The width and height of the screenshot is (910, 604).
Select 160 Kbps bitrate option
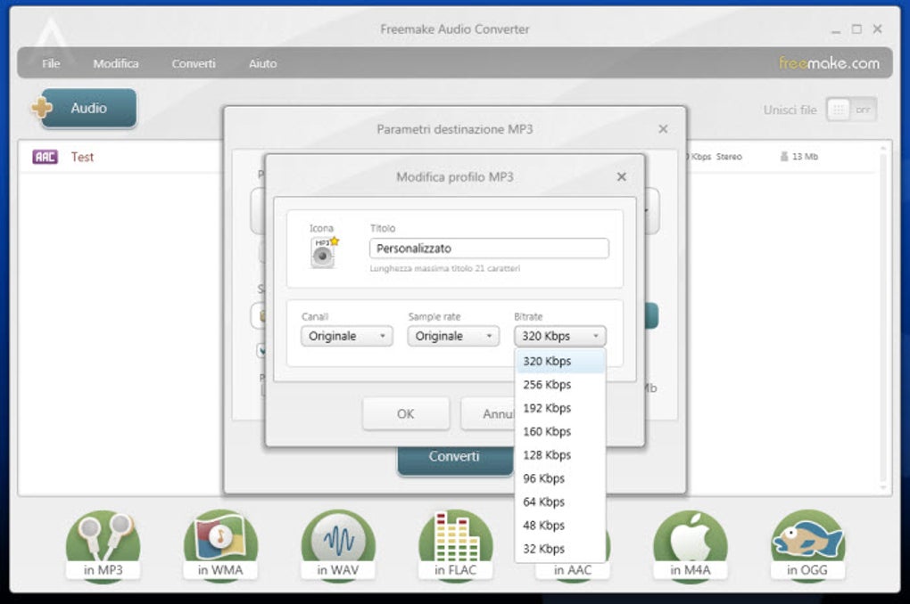(560, 432)
